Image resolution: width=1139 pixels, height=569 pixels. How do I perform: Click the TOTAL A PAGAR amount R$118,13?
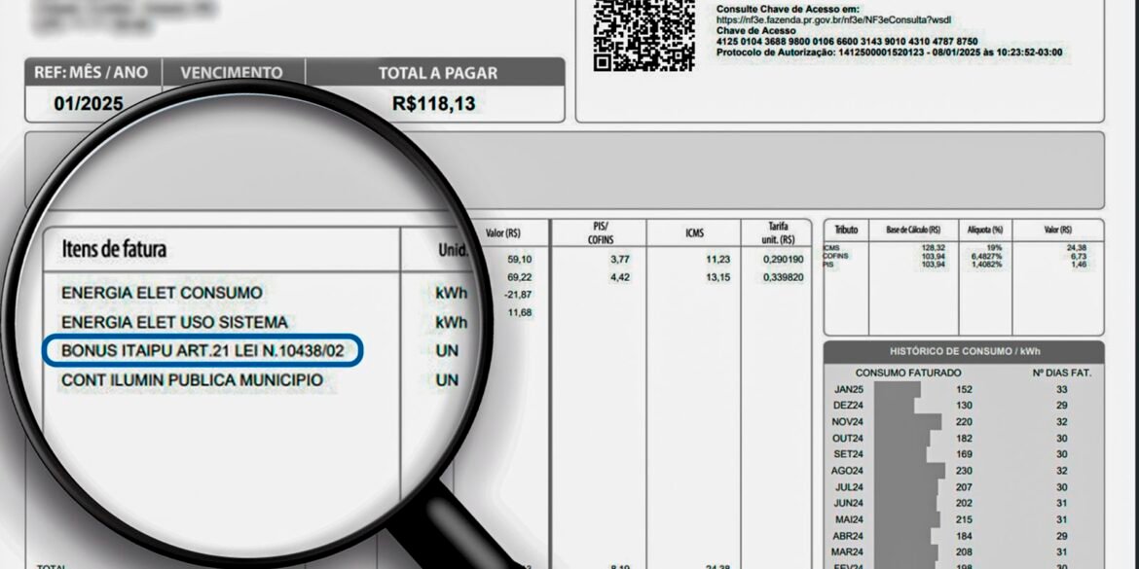click(435, 102)
